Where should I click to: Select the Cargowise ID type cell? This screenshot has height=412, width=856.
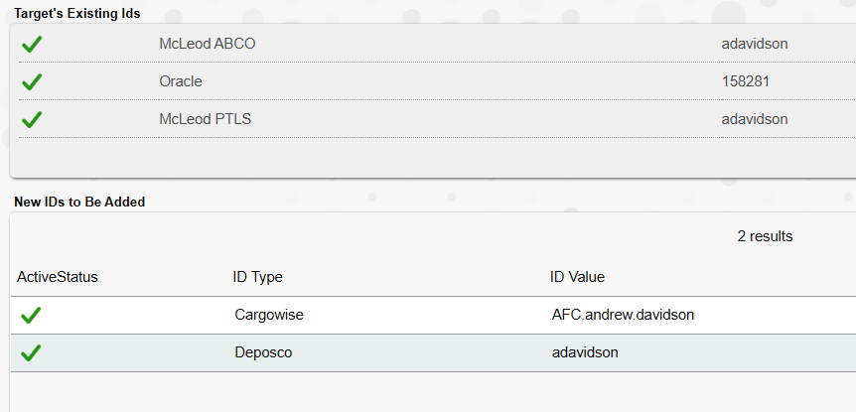point(269,315)
